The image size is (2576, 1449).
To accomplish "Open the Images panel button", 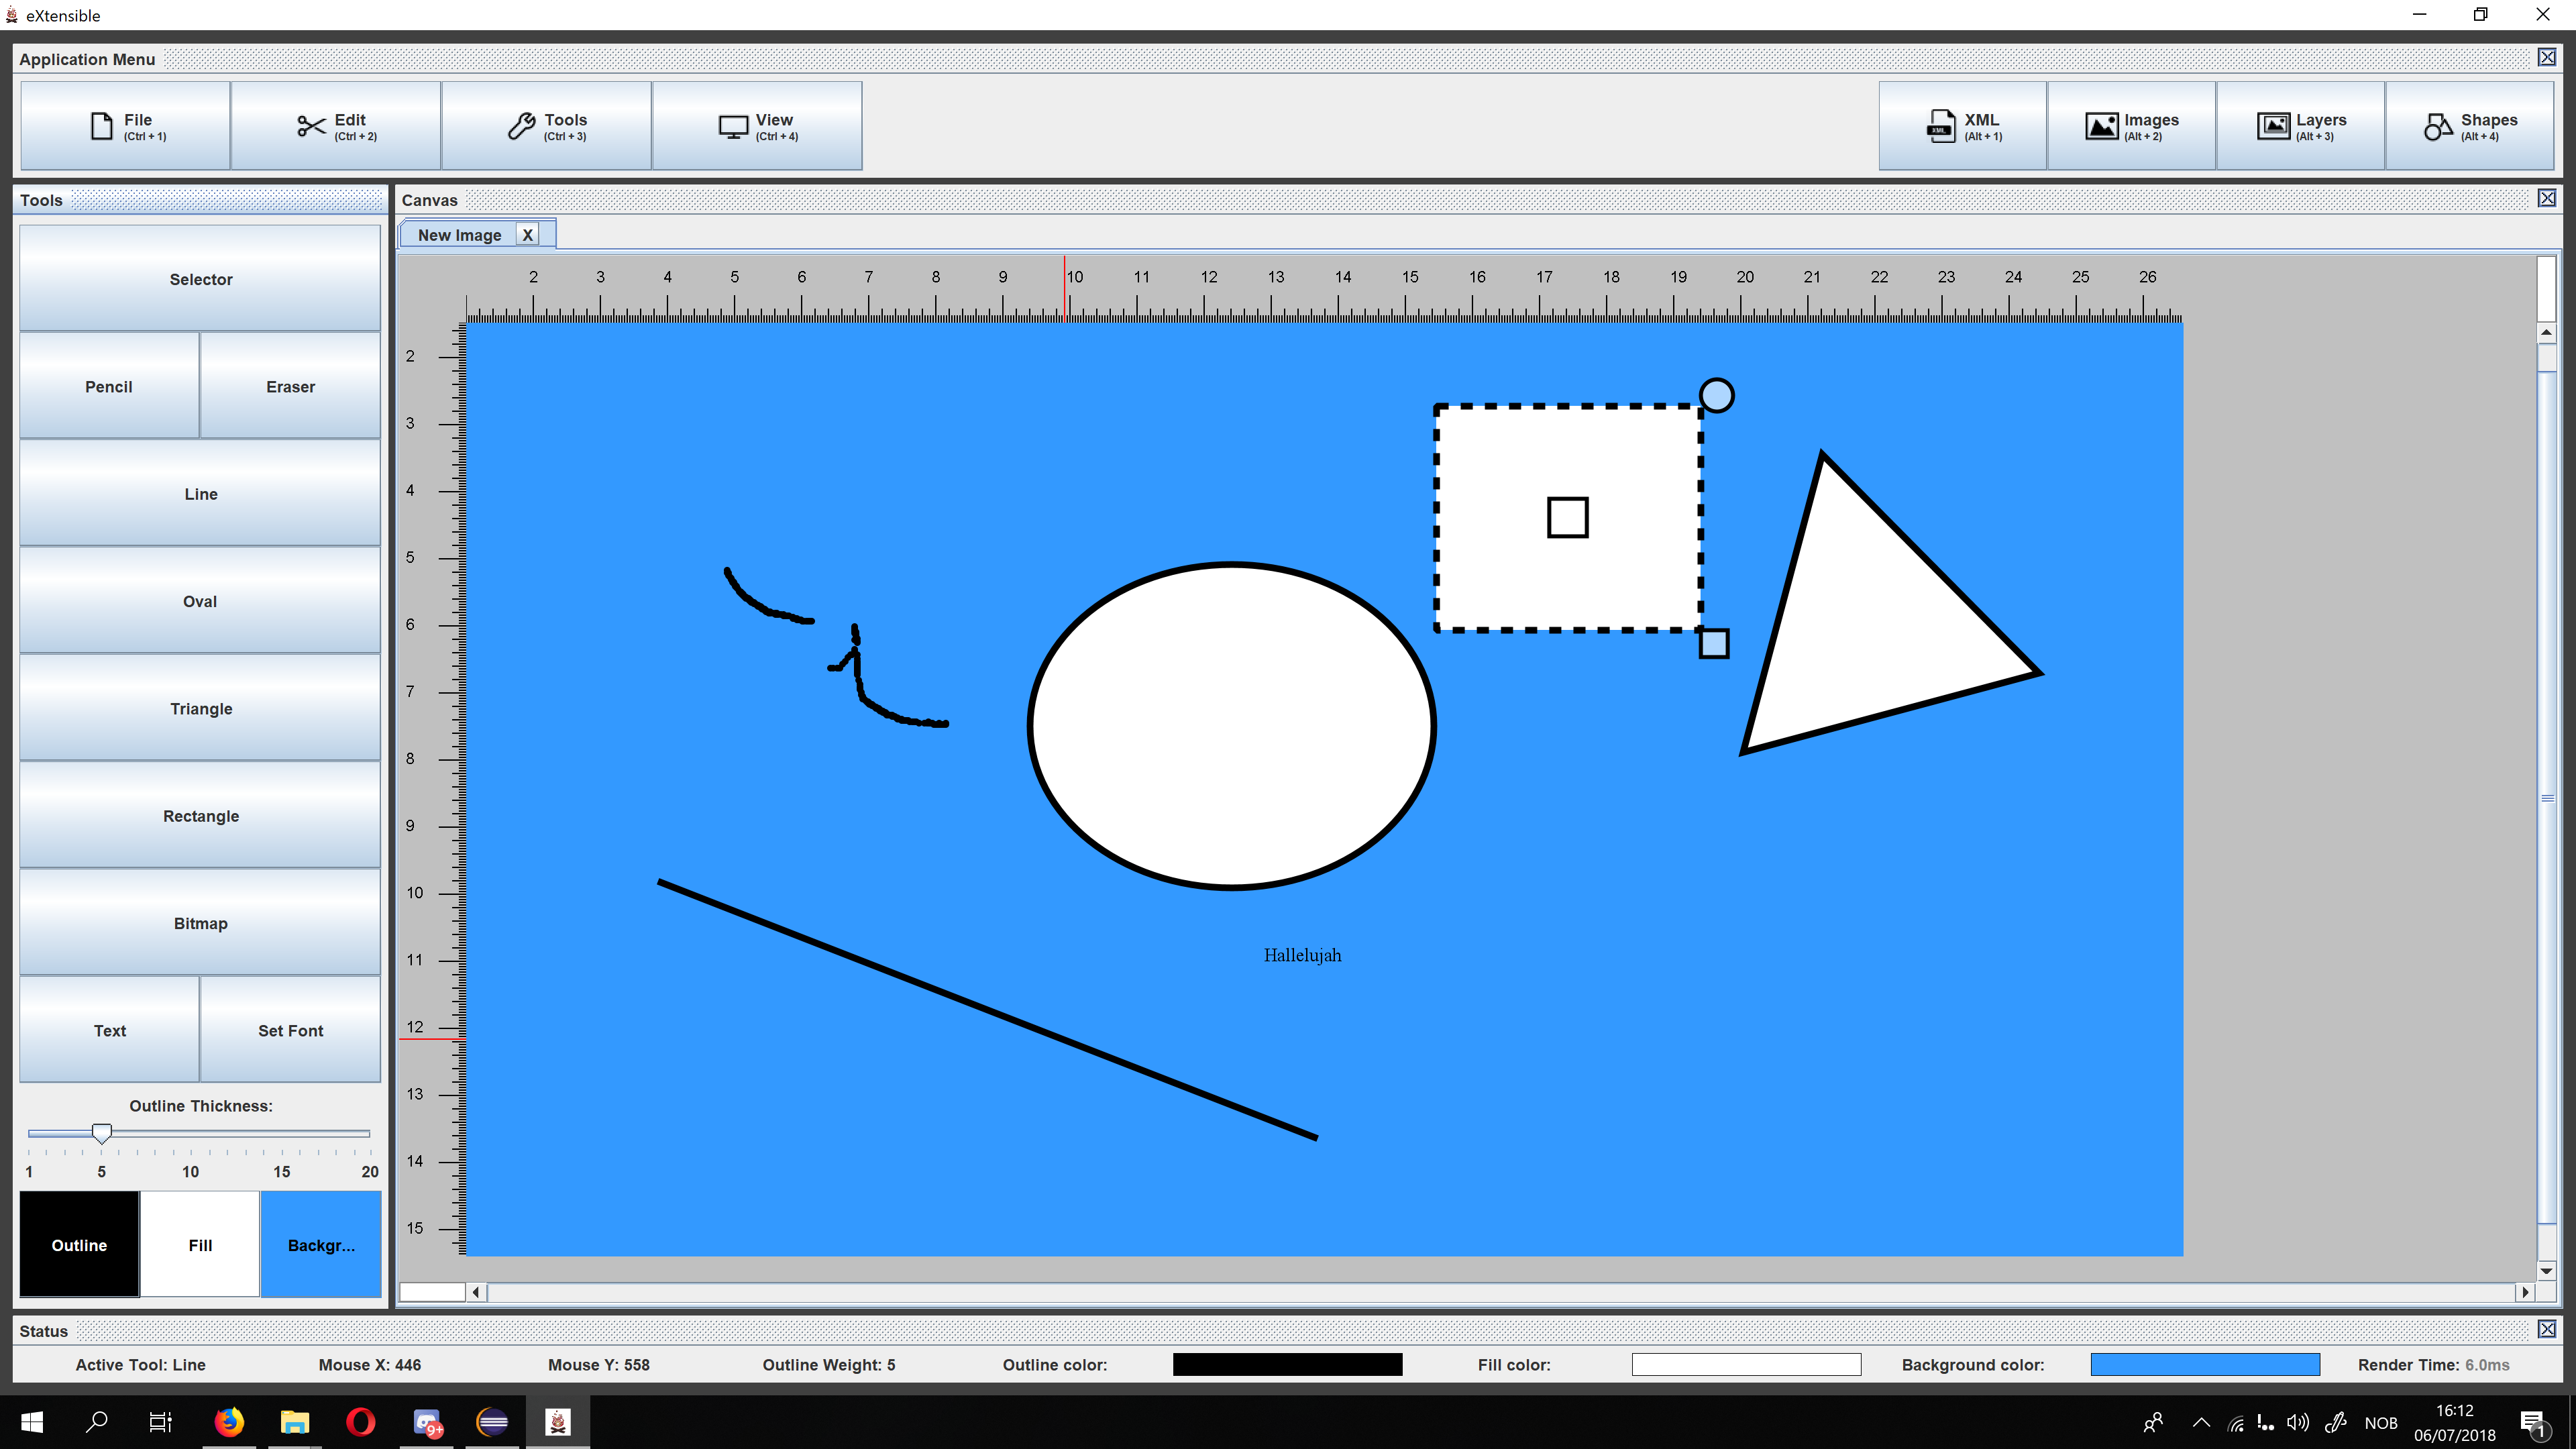I will (2131, 126).
